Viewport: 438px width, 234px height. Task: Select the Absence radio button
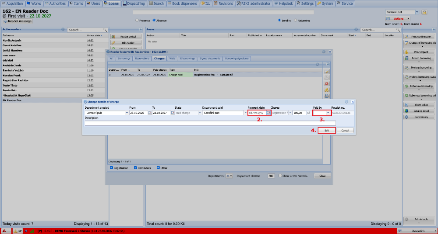click(x=154, y=21)
